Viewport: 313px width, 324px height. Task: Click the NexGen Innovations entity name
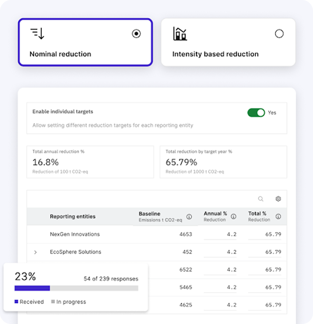pos(75,234)
